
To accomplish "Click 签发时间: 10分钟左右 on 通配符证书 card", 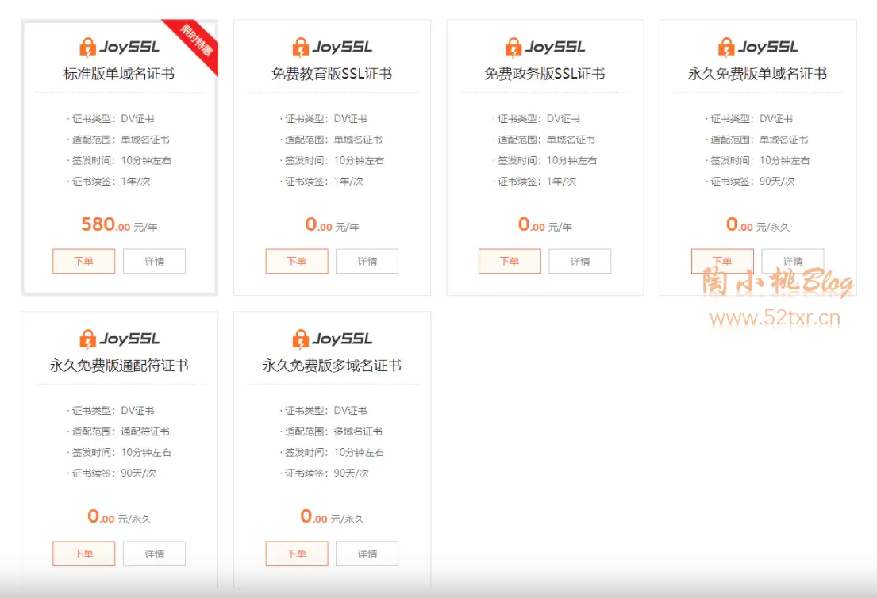I will [120, 452].
